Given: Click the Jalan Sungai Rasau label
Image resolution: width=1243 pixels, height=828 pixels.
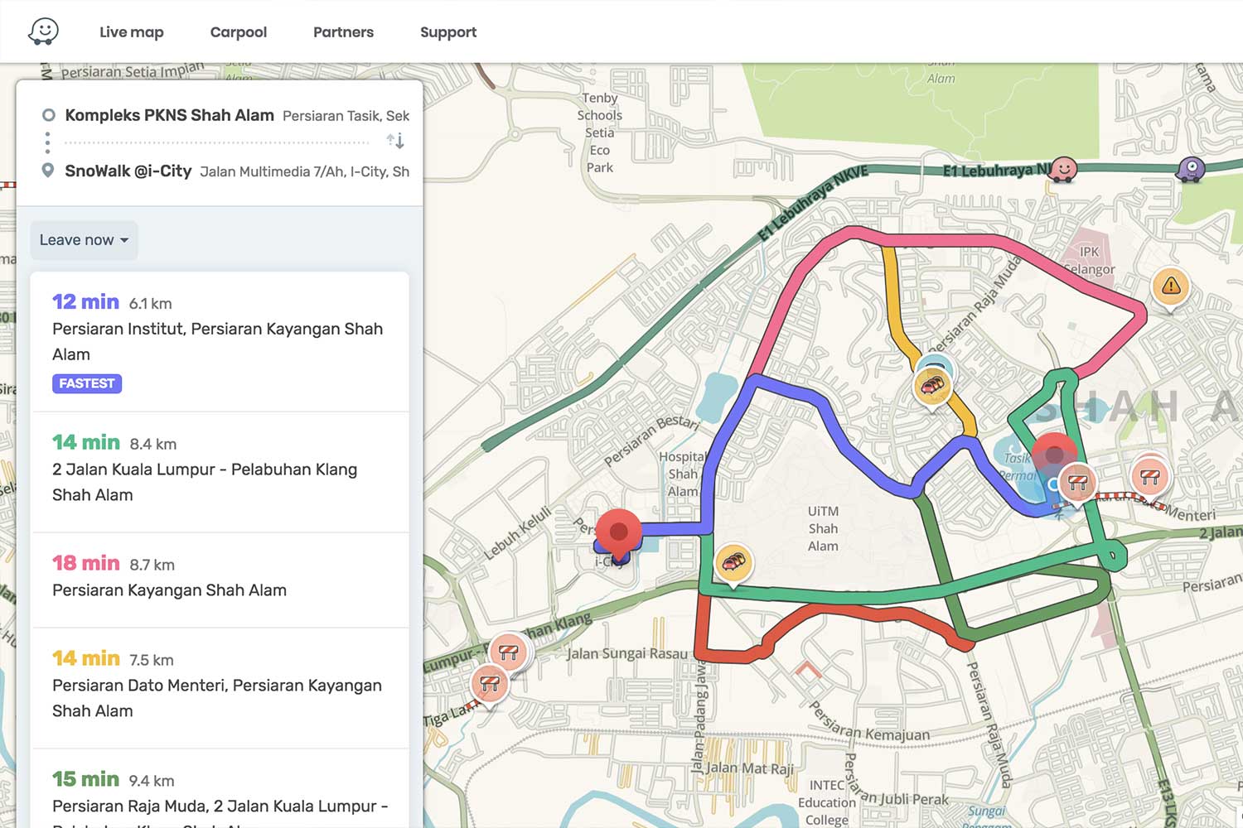Looking at the screenshot, I should [627, 653].
